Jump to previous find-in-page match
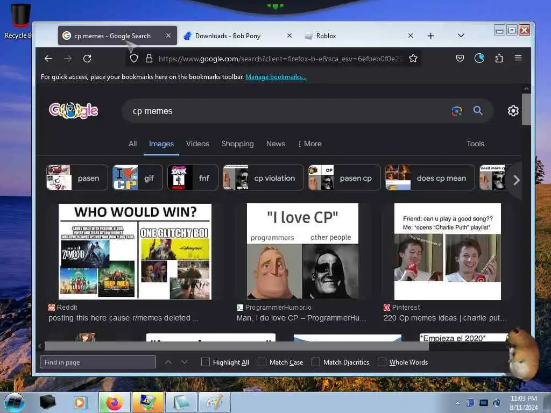551x413 pixels. point(168,362)
